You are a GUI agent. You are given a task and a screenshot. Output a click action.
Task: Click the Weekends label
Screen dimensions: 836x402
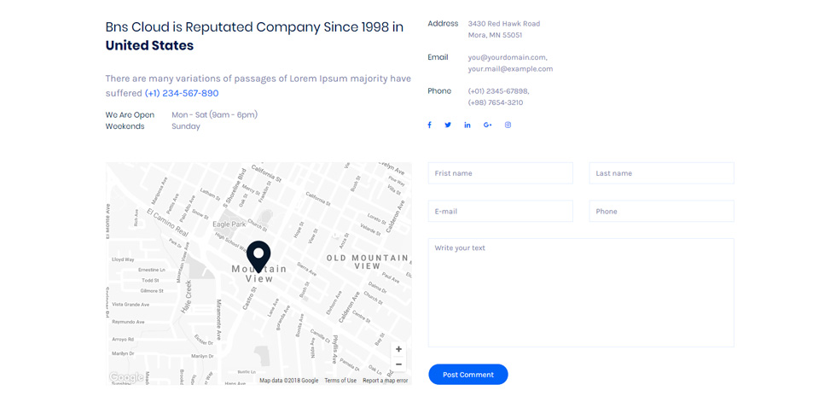[125, 126]
